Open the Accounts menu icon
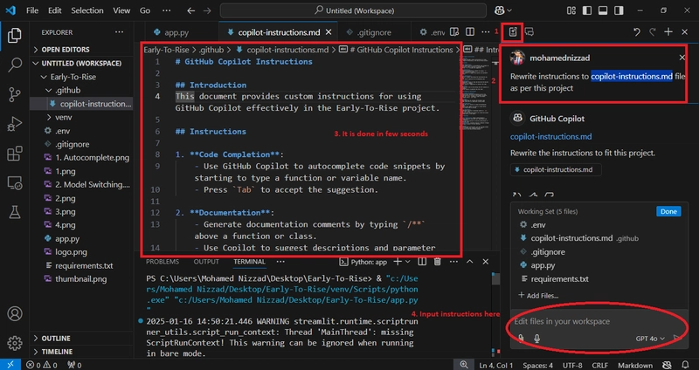699x370 pixels. 14,313
